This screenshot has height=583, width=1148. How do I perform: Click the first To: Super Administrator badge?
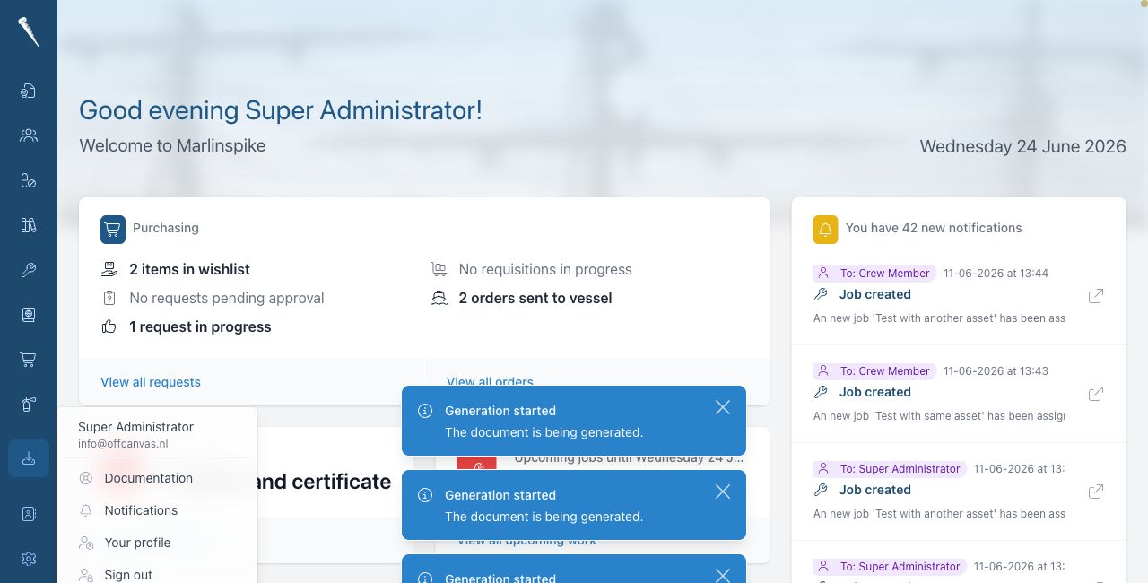(x=890, y=468)
